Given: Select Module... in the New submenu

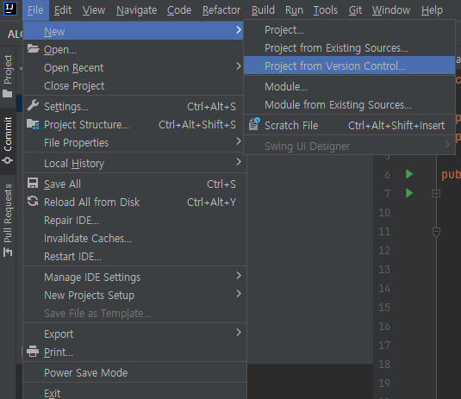Looking at the screenshot, I should 349,87.
